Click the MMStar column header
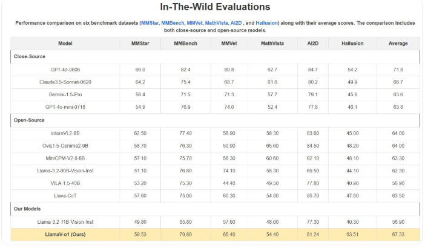Screen dimensions: 425x248 pos(140,44)
